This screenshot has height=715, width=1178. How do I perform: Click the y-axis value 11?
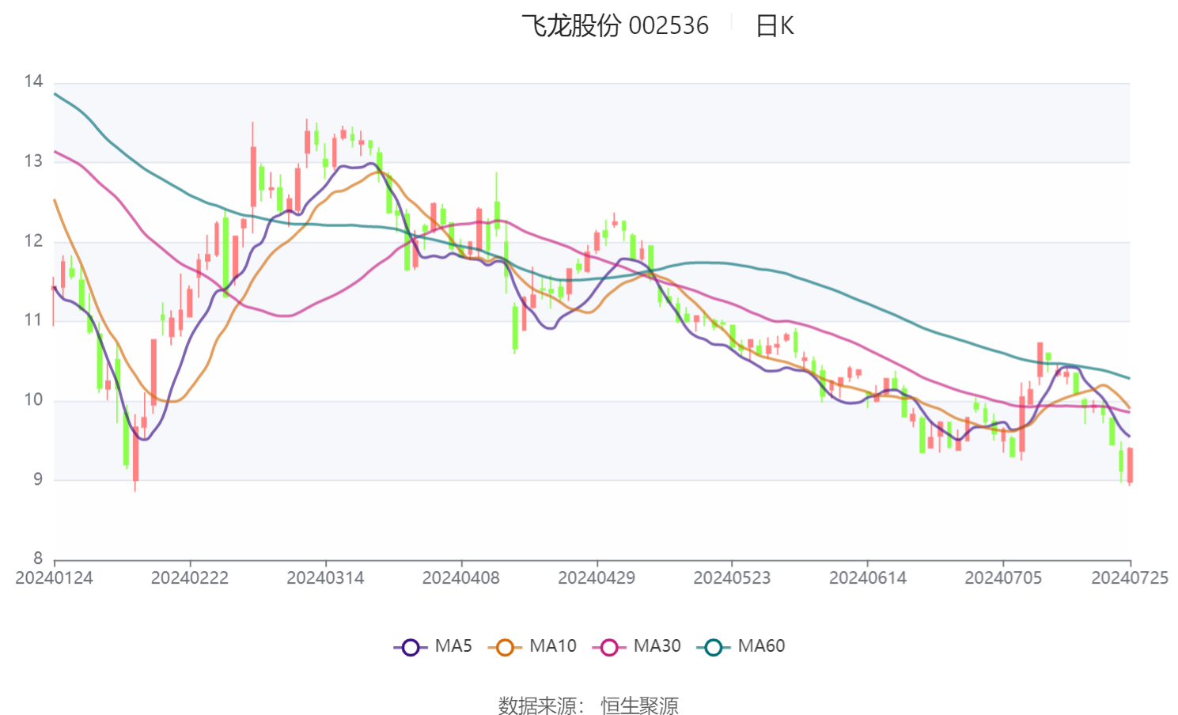tap(33, 320)
